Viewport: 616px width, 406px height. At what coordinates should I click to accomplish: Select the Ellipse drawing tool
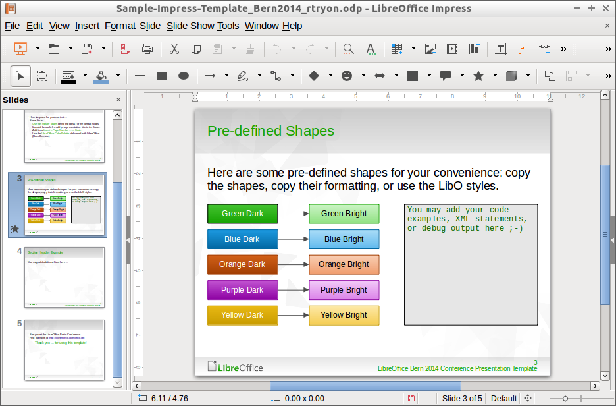(184, 76)
